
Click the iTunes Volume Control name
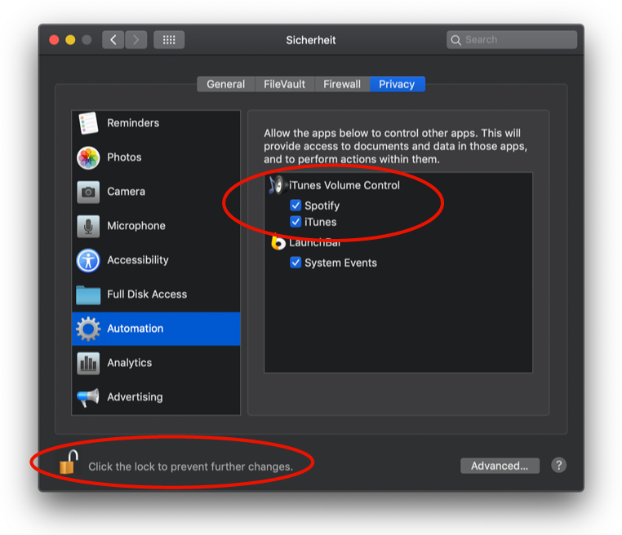[x=344, y=185]
